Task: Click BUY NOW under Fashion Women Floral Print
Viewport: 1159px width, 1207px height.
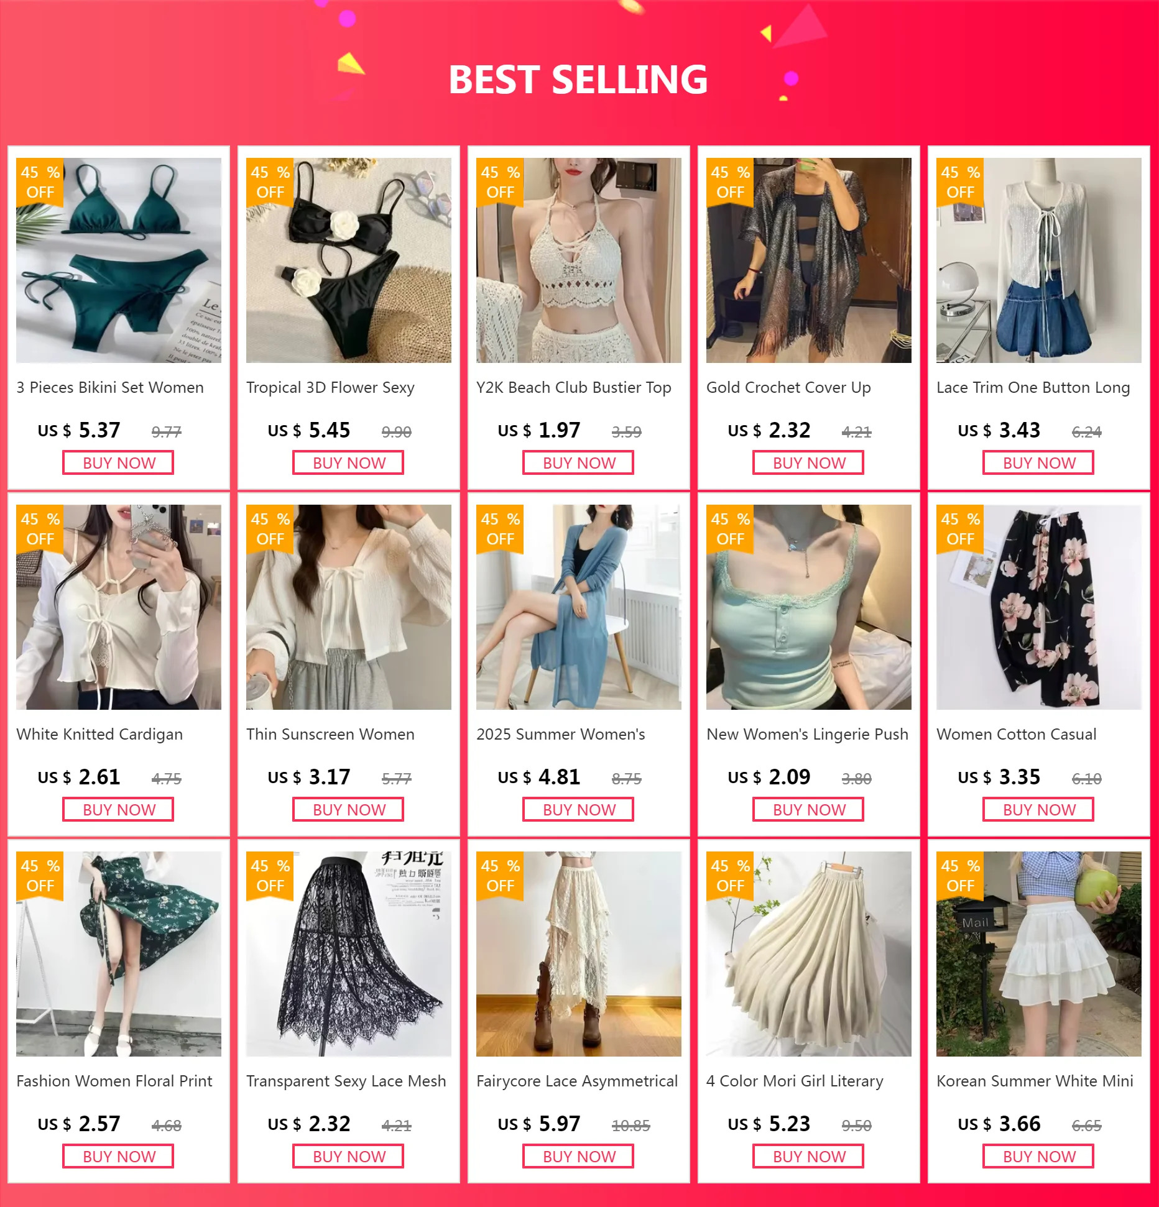Action: click(x=118, y=1157)
